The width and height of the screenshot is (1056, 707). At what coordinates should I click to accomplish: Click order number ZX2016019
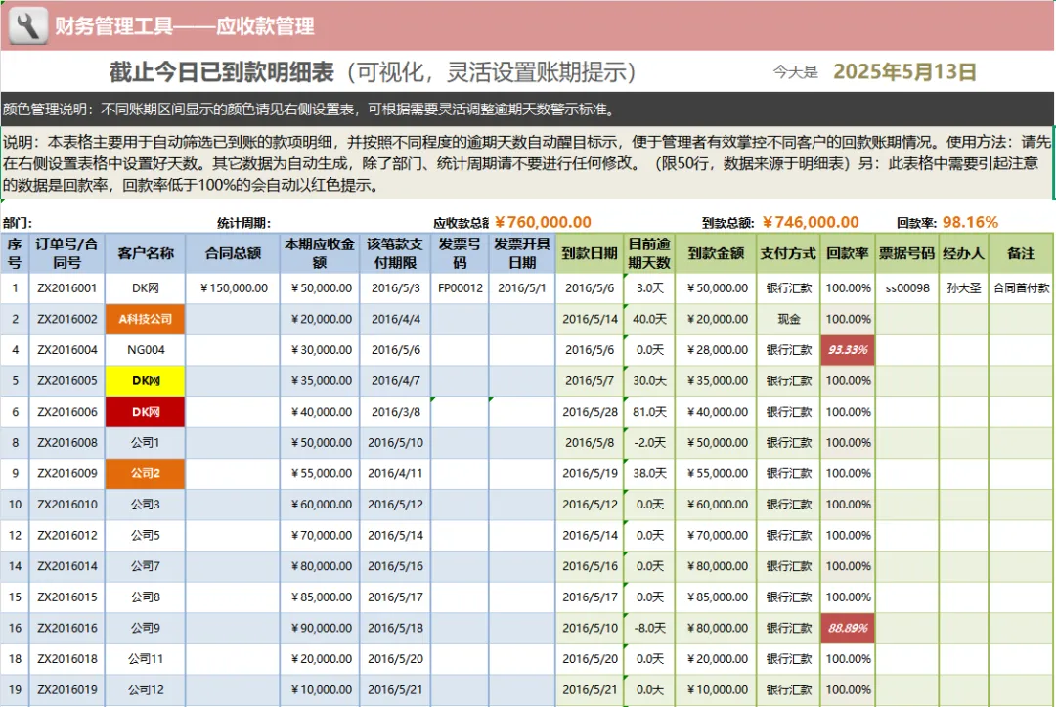click(66, 690)
